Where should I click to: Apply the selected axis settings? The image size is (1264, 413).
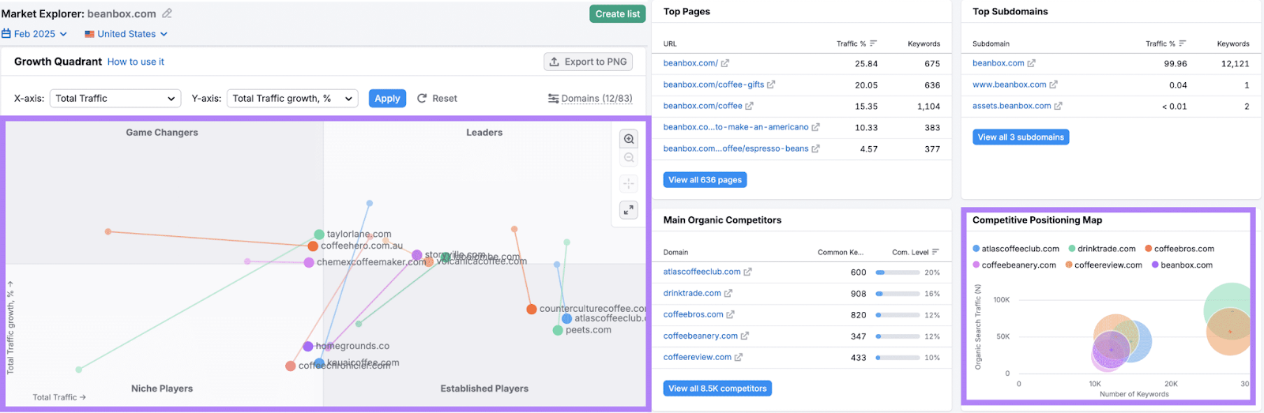[387, 99]
